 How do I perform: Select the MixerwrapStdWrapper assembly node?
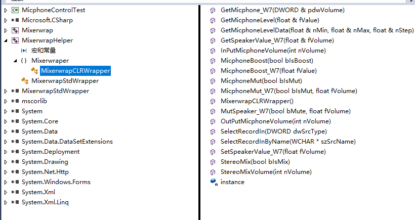click(x=55, y=91)
